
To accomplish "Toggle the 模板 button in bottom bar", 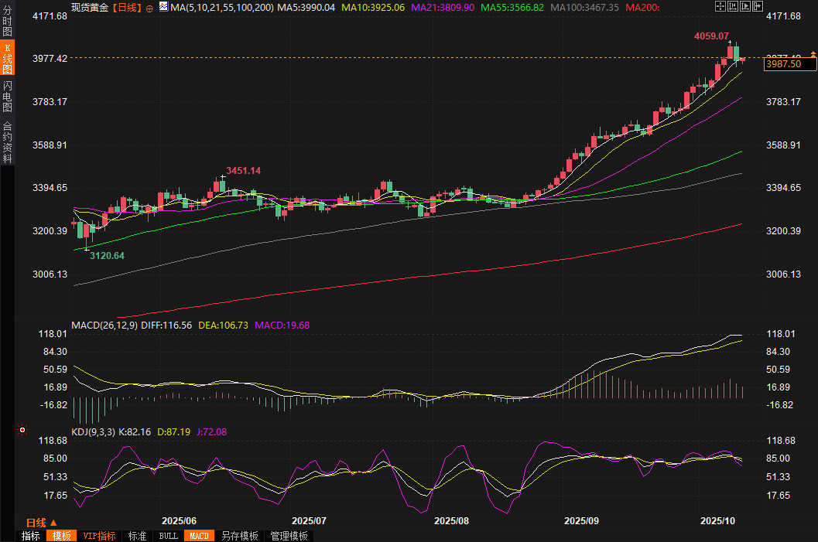I will (x=61, y=536).
